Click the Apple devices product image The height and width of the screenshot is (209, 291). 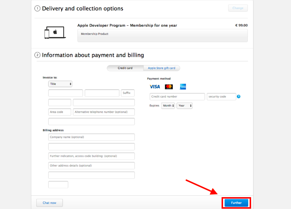tap(55, 32)
